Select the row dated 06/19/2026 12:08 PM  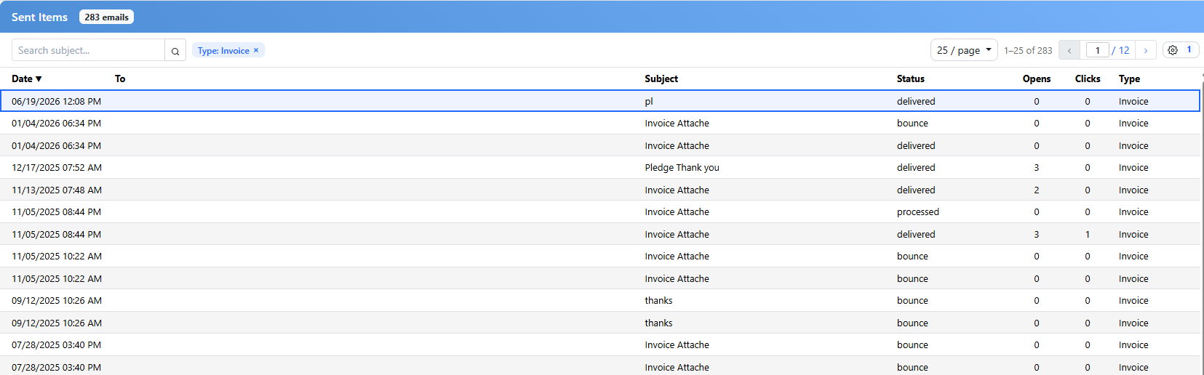coord(600,101)
